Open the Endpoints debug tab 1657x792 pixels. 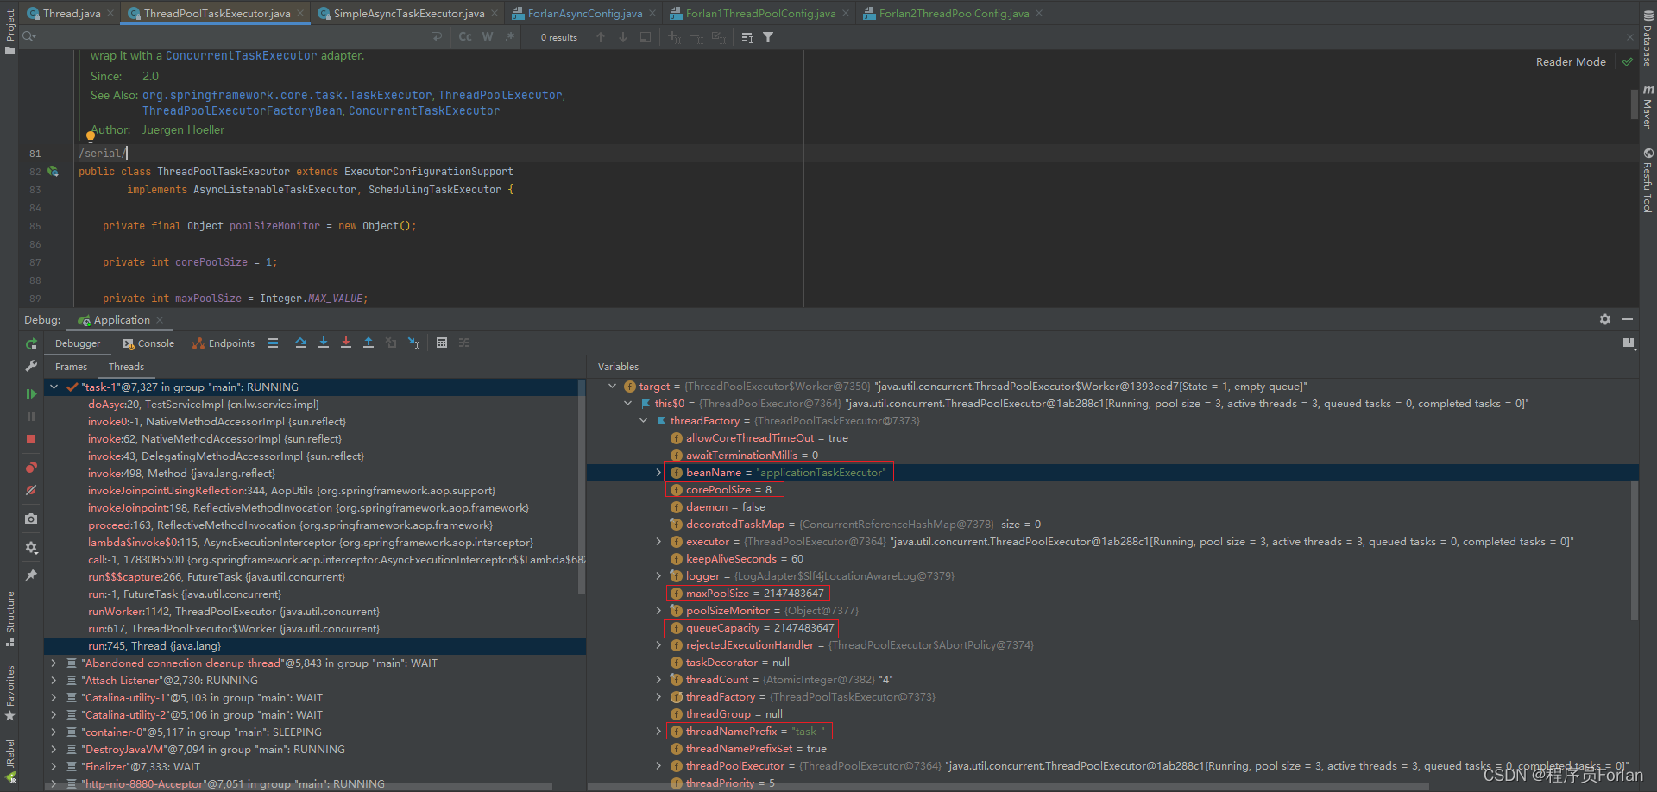click(x=224, y=343)
